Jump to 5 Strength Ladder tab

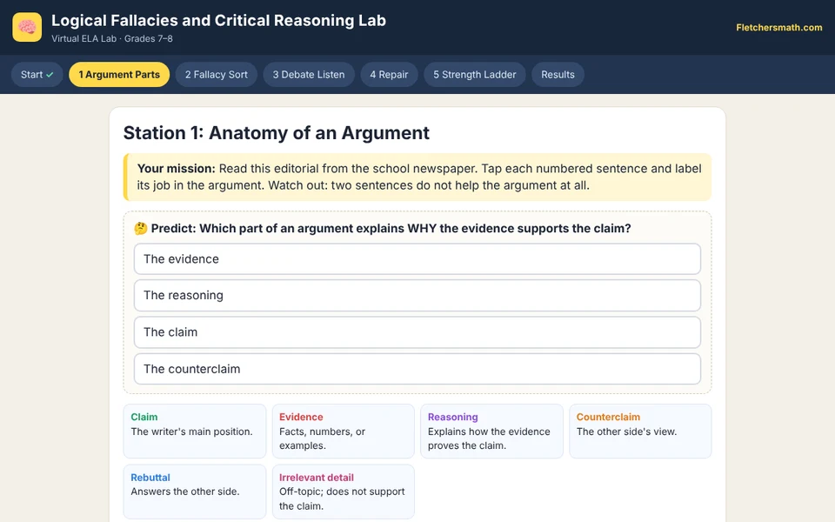(475, 75)
